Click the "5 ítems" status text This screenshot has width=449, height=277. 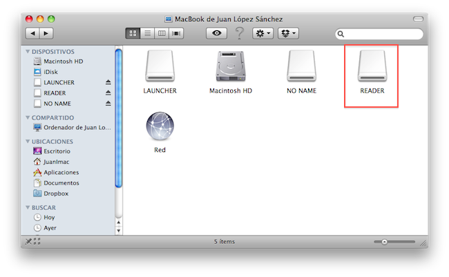tap(224, 242)
